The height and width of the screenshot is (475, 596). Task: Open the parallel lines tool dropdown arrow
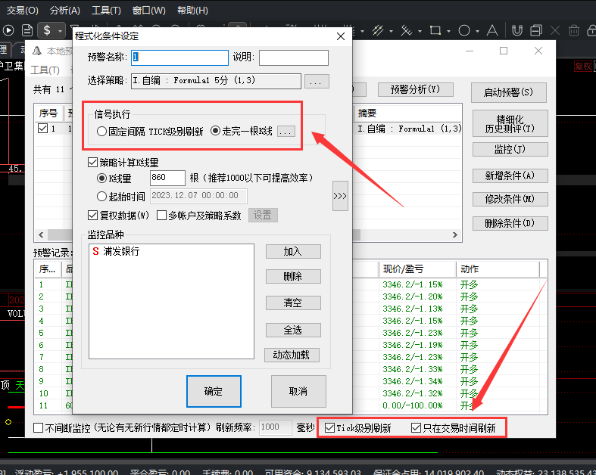391,31
